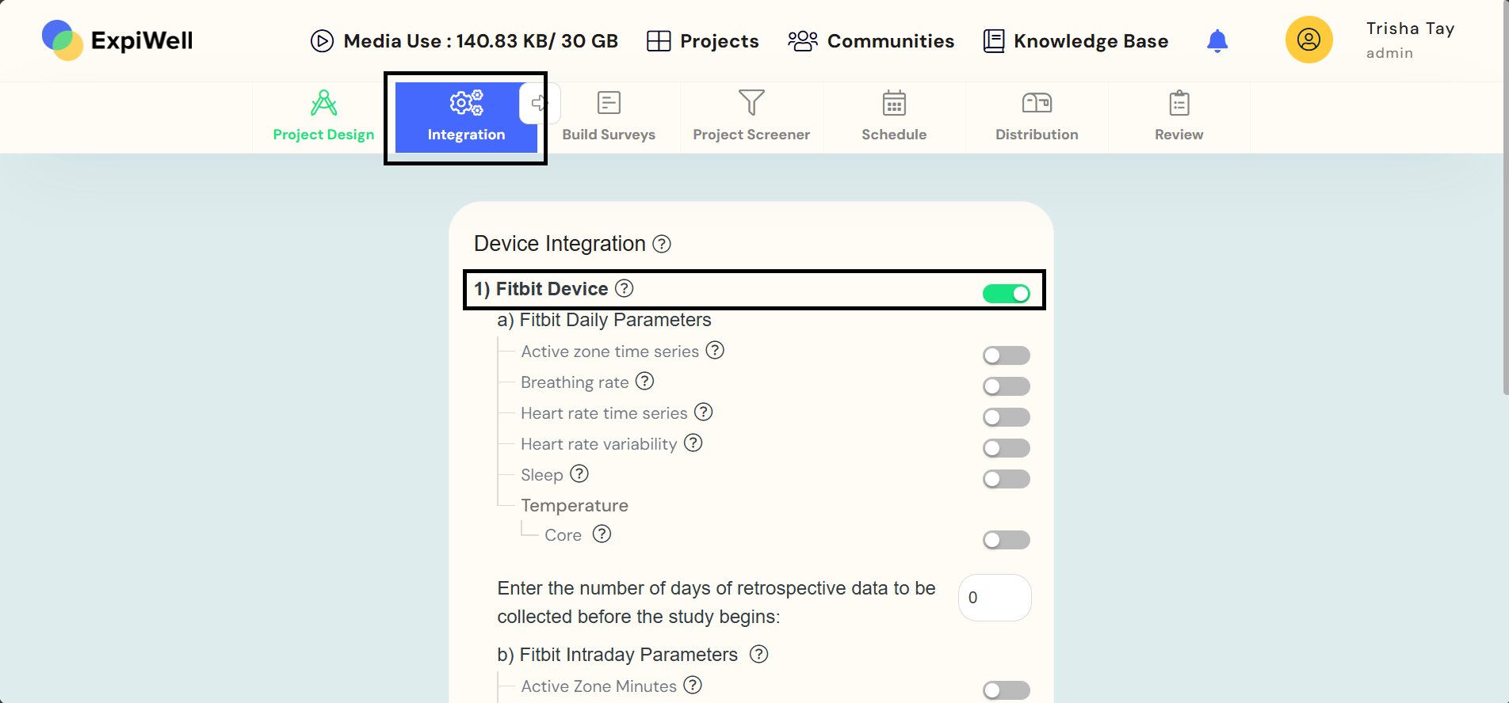Enable the Active Zone Minutes toggle

[x=1007, y=690]
